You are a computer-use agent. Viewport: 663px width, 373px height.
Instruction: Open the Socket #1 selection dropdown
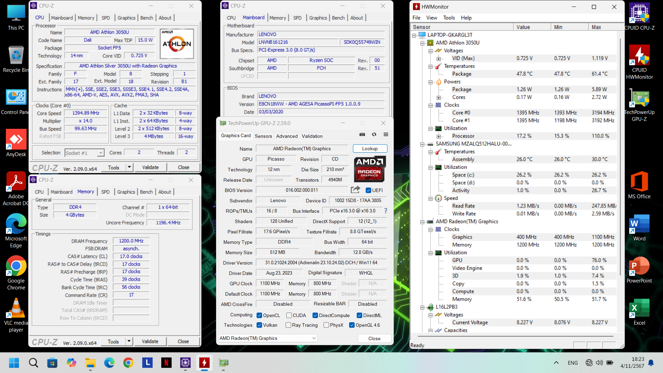(85, 153)
